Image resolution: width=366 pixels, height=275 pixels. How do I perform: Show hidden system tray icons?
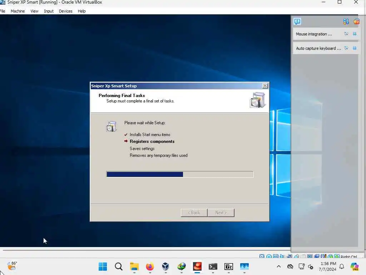(279, 266)
